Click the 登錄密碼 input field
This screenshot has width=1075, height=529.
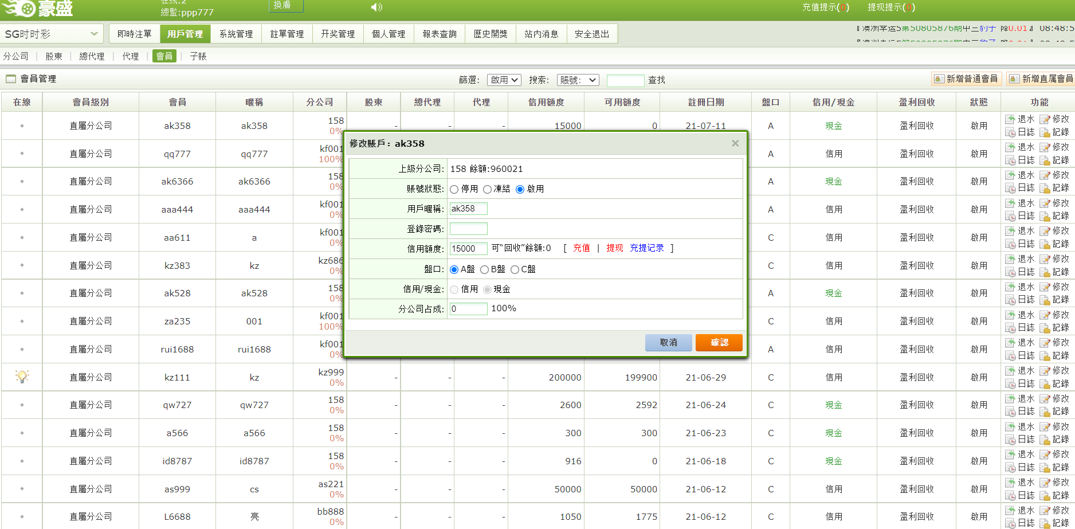point(468,229)
